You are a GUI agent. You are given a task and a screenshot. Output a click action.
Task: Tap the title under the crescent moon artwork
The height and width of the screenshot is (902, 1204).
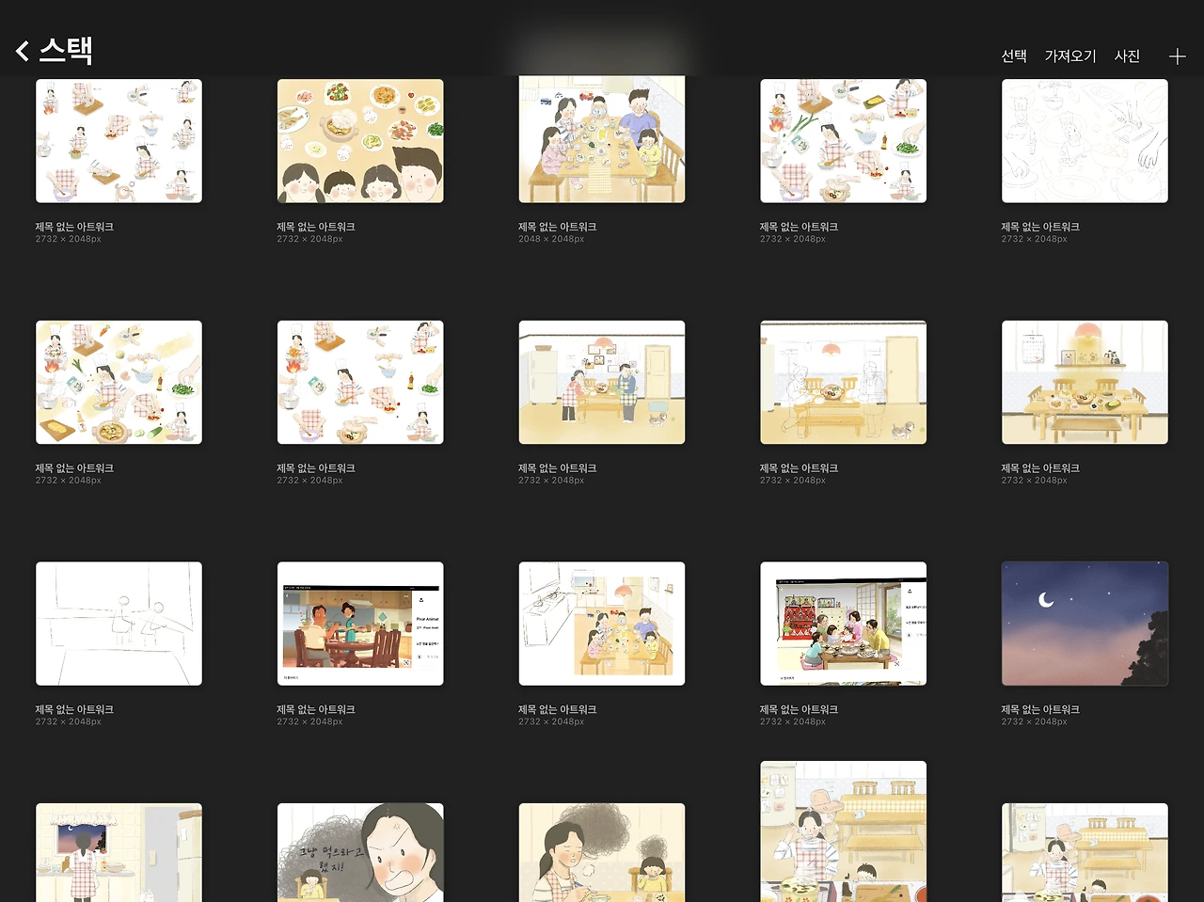click(x=1040, y=709)
